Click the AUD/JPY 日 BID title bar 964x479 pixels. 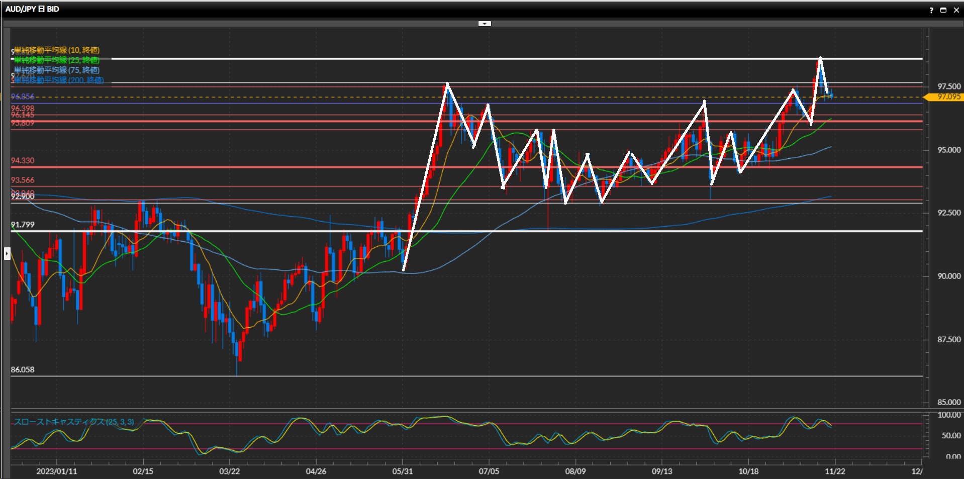[32, 9]
